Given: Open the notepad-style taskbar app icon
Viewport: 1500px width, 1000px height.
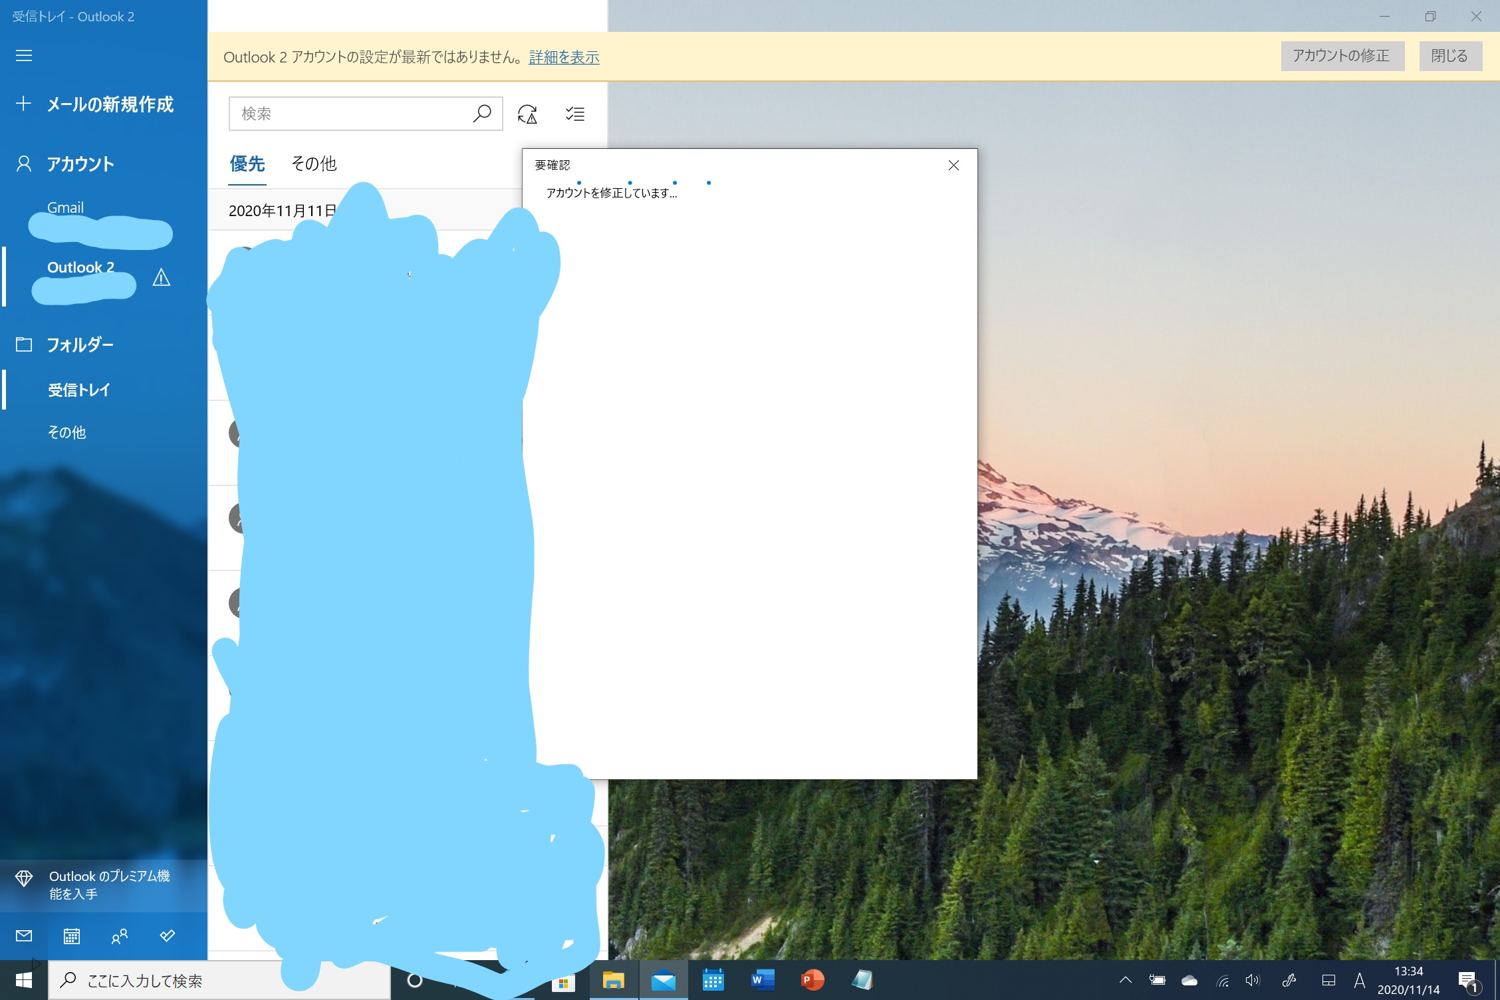Looking at the screenshot, I should pos(862,980).
